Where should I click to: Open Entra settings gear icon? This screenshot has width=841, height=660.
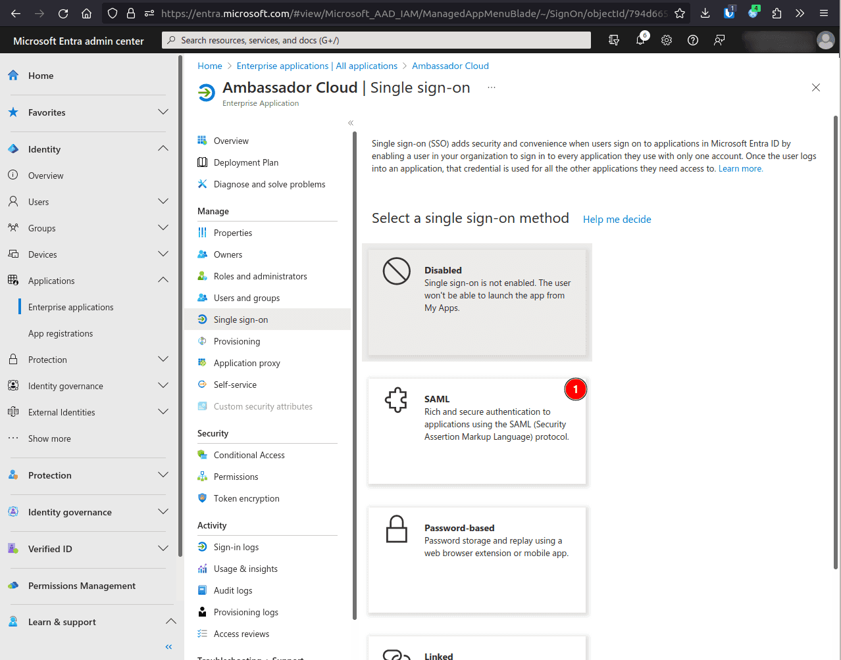667,40
